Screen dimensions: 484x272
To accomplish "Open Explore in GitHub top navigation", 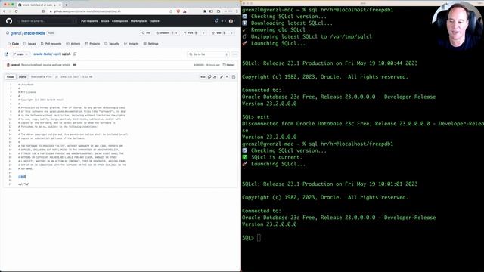I will 154,21.
